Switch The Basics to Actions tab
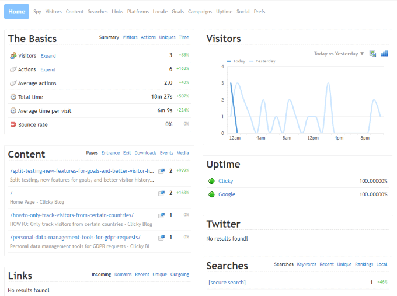Image resolution: width=397 pixels, height=296 pixels. 148,37
